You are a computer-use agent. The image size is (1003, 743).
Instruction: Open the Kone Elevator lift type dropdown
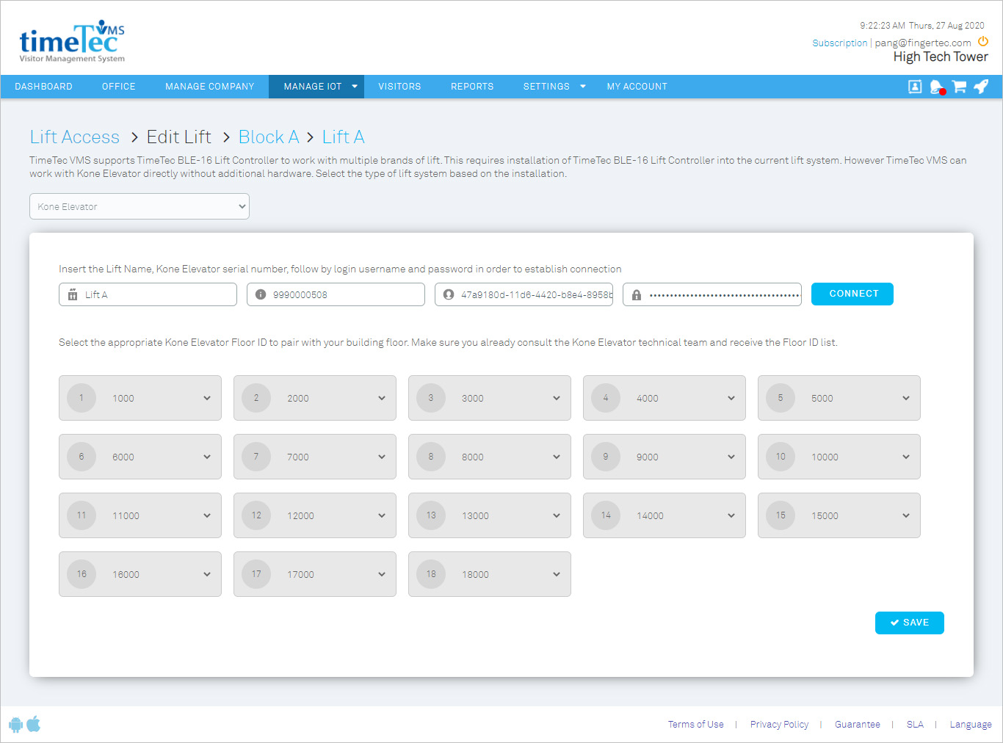pos(140,206)
